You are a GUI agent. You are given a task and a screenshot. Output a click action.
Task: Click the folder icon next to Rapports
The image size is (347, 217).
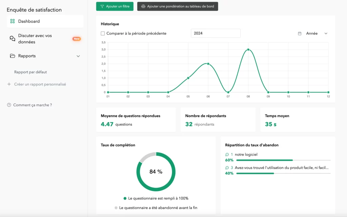tap(12, 56)
